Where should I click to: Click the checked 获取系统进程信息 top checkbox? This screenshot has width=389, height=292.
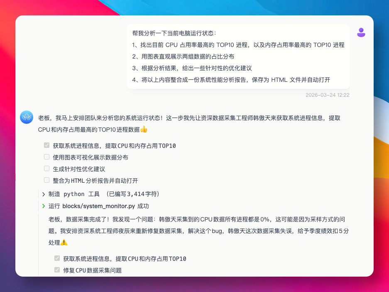(46, 145)
